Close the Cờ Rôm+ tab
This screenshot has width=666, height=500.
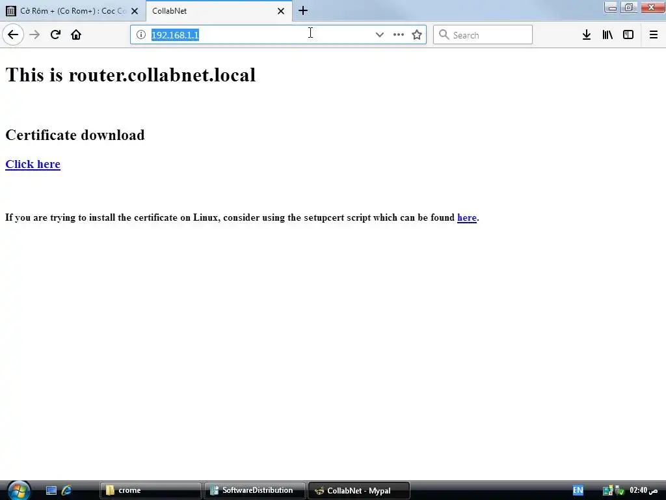click(x=135, y=11)
